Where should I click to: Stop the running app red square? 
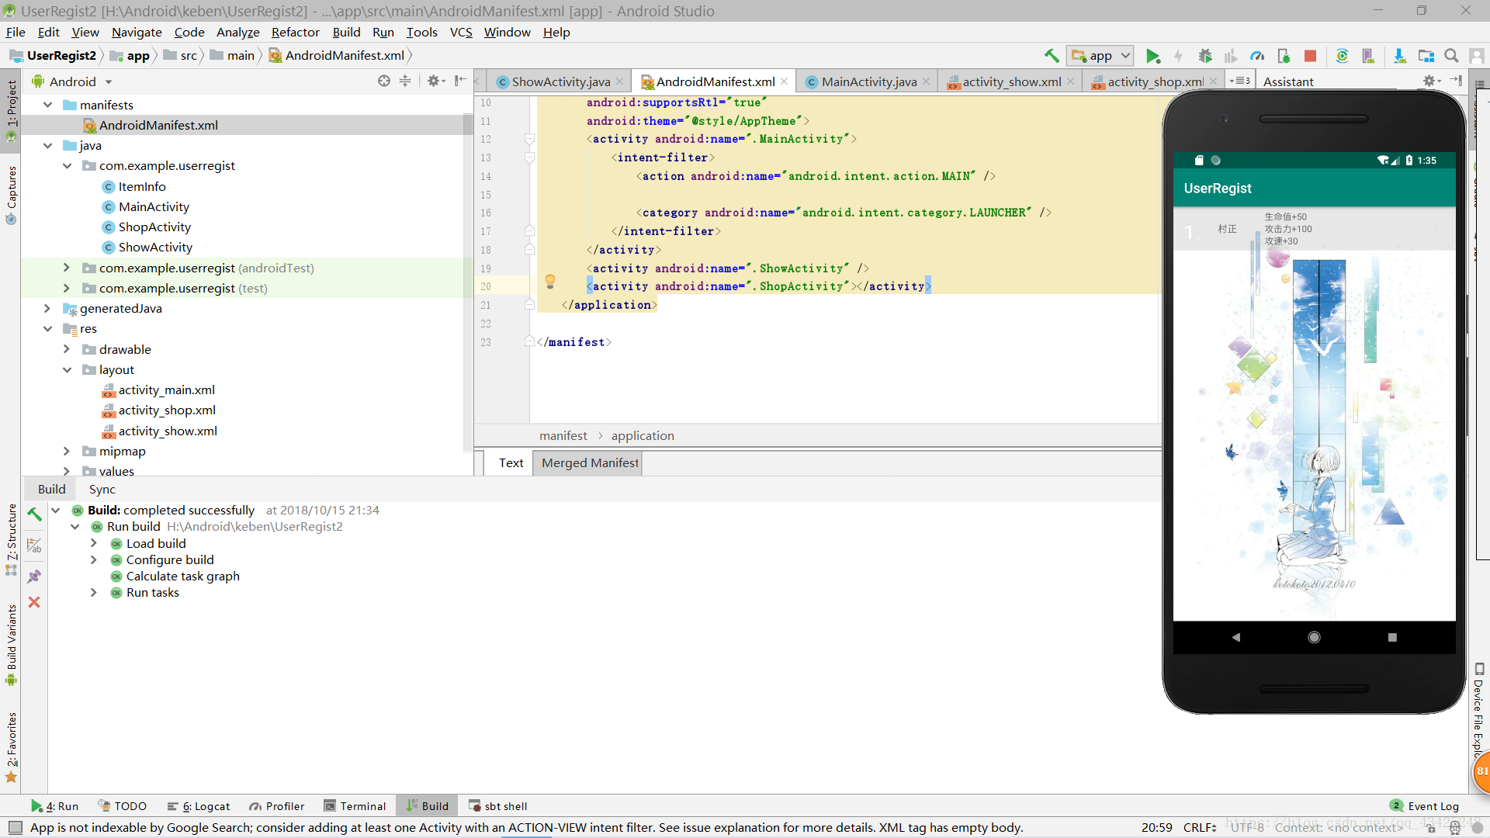(x=1310, y=56)
